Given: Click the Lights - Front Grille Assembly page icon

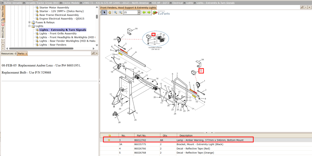Looking at the screenshot, I should tap(37, 34).
